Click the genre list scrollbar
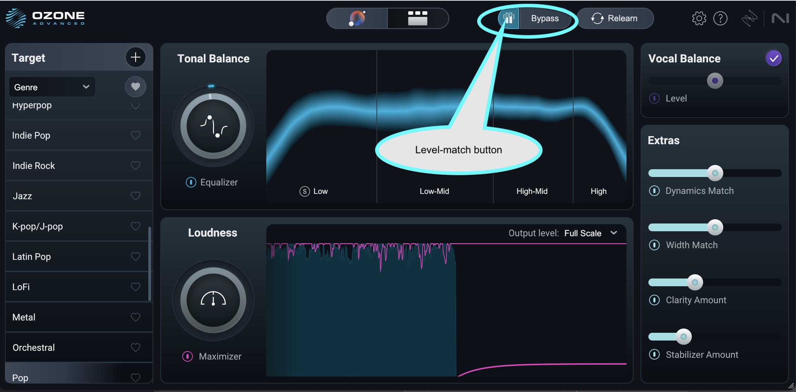 [150, 264]
